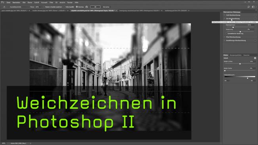258x145 pixels.
Task: Adjust the Bokeh-Lichter slider
Action: [240, 64]
